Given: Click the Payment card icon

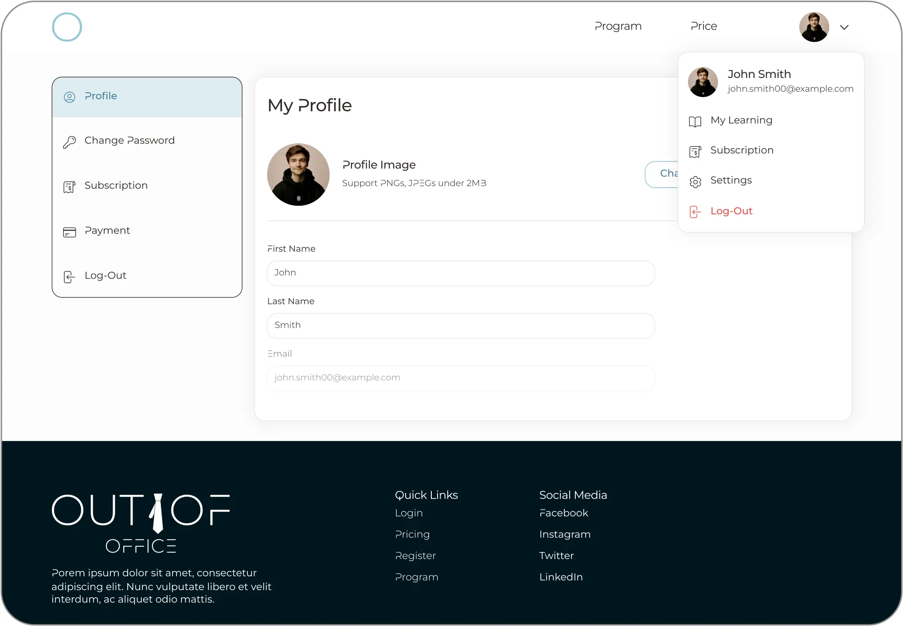Looking at the screenshot, I should (70, 232).
